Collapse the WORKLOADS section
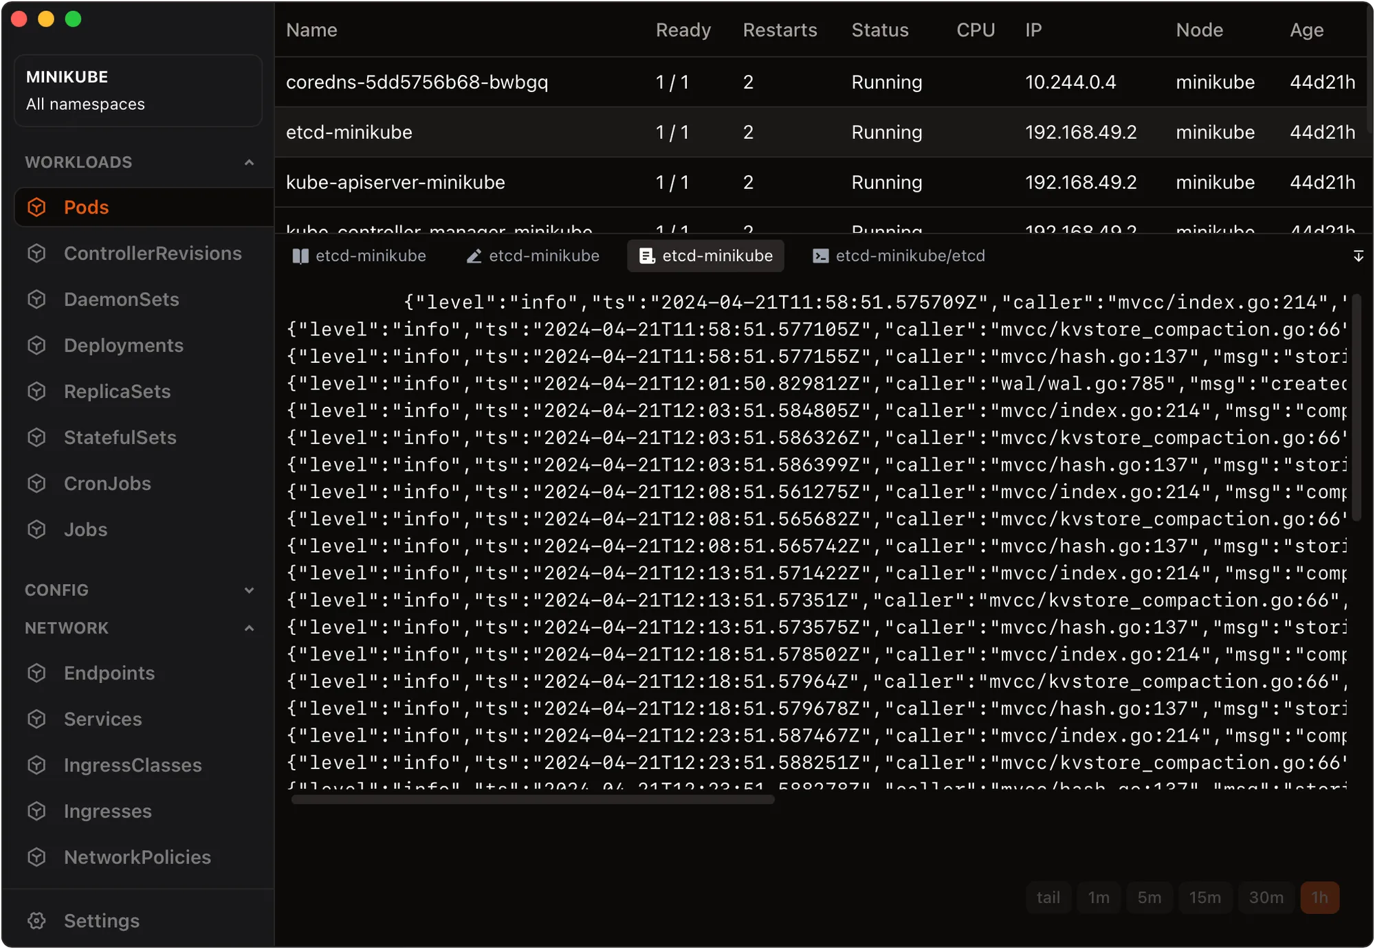 coord(249,162)
